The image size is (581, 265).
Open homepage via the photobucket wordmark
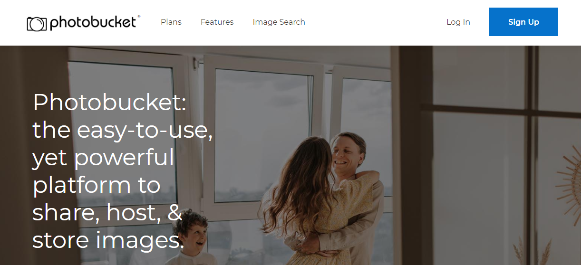(x=93, y=23)
